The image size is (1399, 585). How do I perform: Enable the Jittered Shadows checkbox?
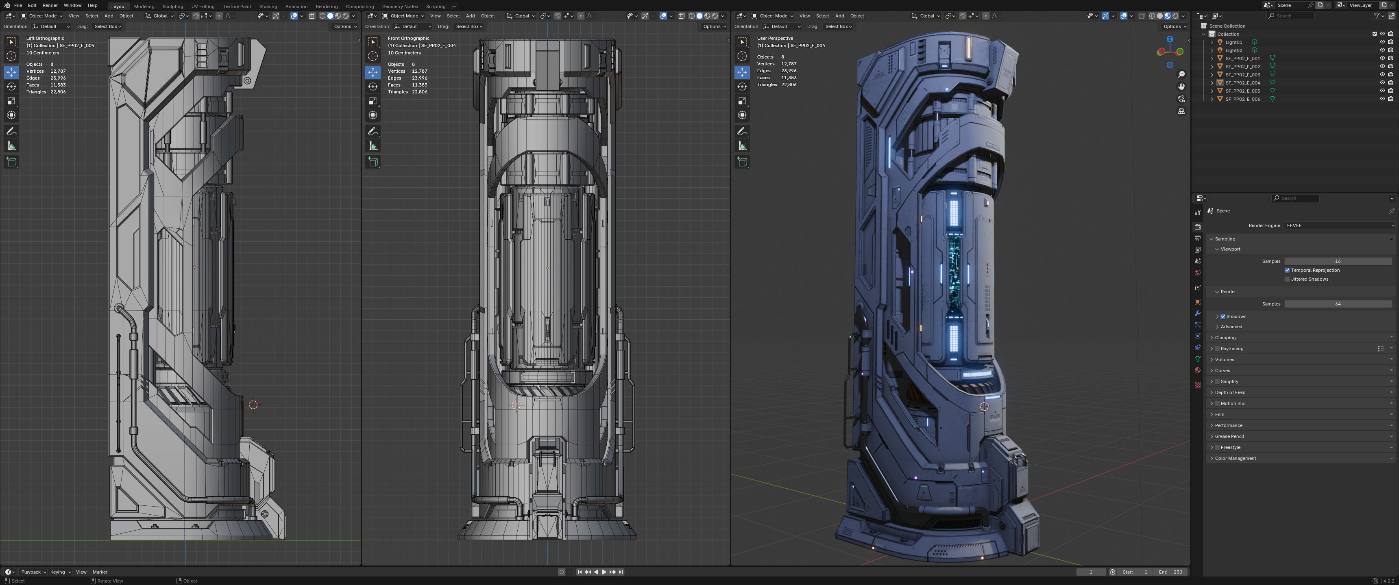pos(1287,279)
